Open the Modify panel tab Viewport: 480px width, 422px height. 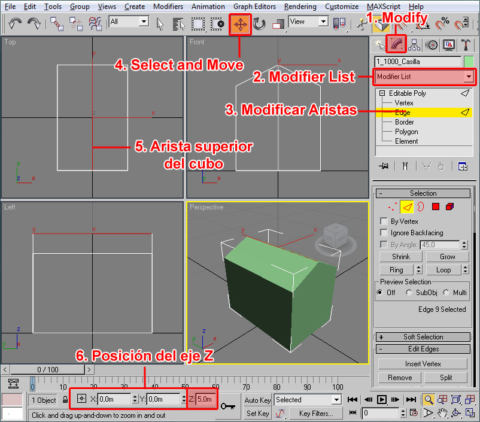(x=396, y=45)
